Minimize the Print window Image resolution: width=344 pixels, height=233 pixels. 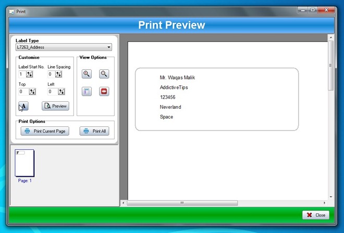[x=303, y=10]
